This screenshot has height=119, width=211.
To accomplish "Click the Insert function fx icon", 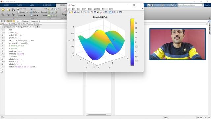I will (52, 9).
